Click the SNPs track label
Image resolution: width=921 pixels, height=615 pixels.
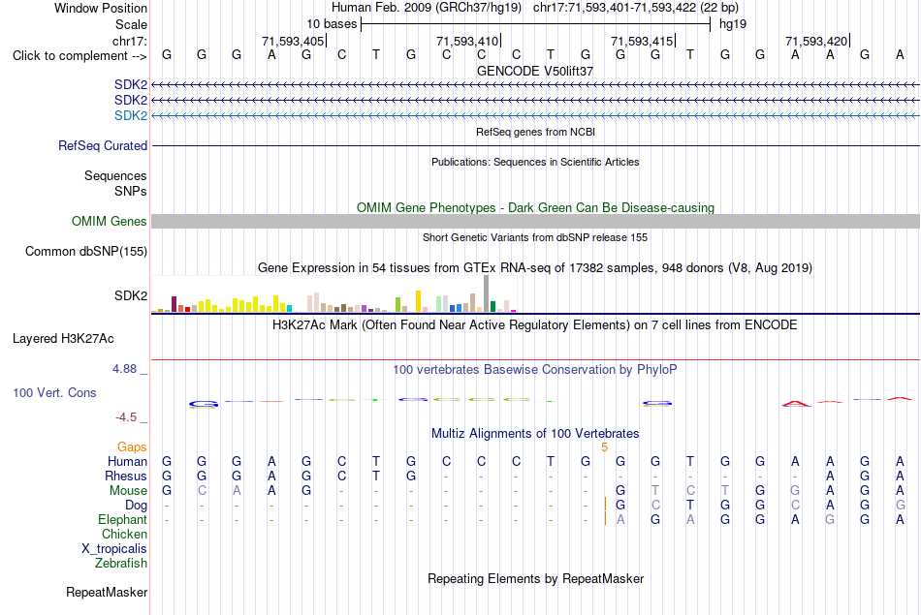pos(131,191)
